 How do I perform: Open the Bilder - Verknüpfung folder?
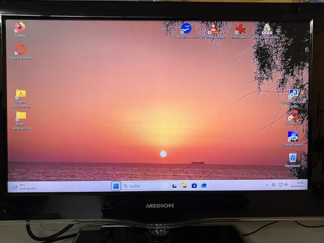pos(21,121)
